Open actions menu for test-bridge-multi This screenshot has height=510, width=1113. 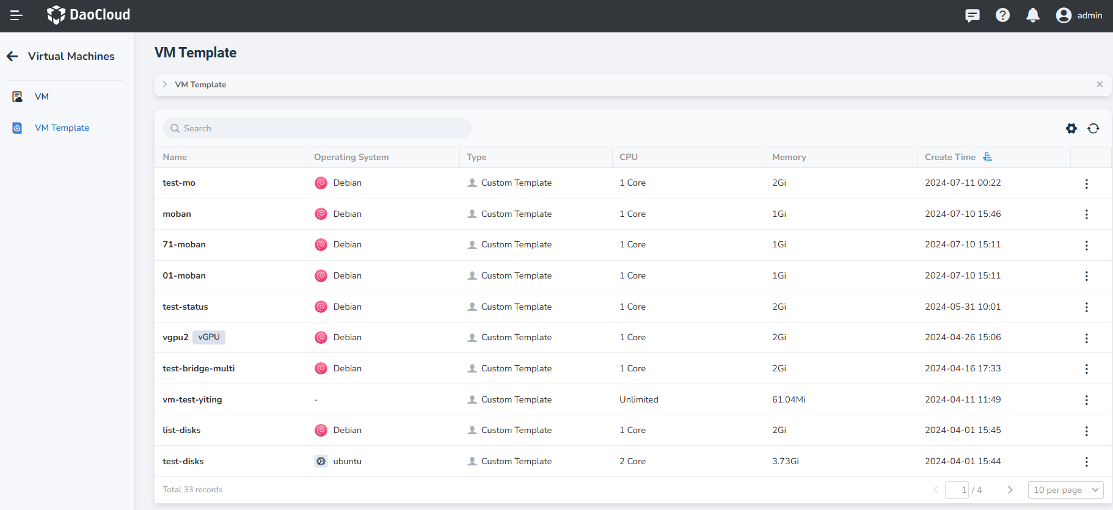[x=1086, y=369]
